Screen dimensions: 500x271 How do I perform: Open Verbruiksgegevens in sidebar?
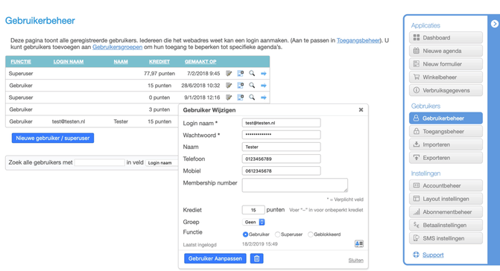point(446,90)
